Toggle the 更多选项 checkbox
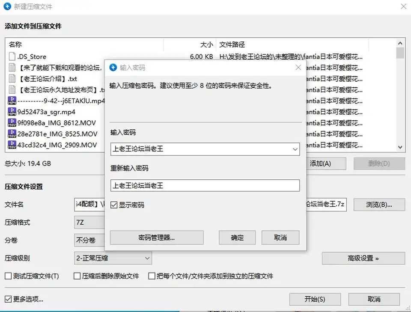This screenshot has width=411, height=312. point(8,299)
